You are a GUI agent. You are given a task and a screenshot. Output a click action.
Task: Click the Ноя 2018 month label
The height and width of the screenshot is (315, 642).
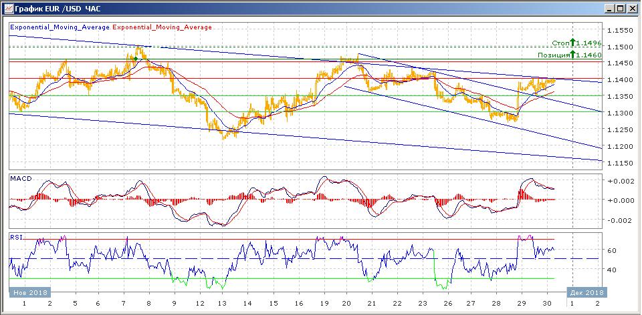tap(30, 292)
